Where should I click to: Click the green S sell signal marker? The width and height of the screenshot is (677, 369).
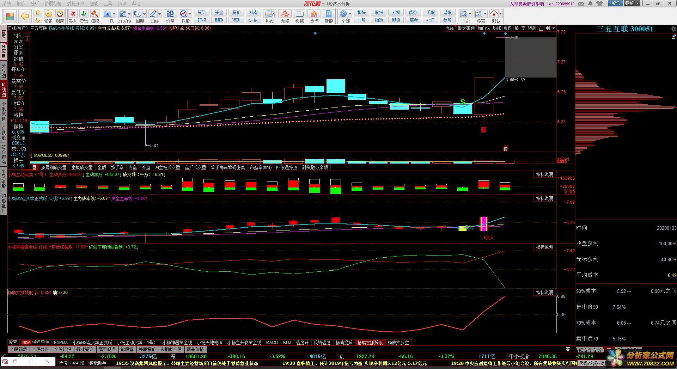463,102
